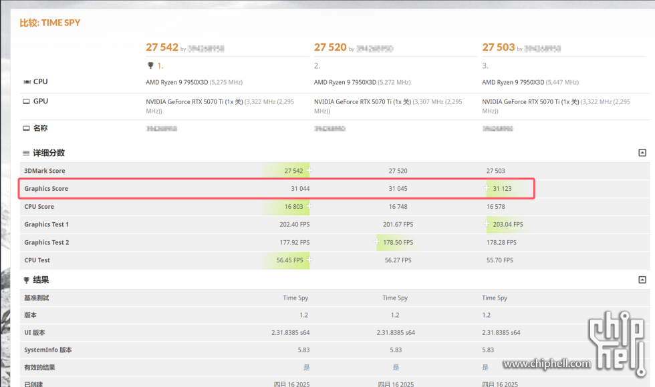Click the CPU Test row label
The image size is (655, 387).
pos(37,260)
